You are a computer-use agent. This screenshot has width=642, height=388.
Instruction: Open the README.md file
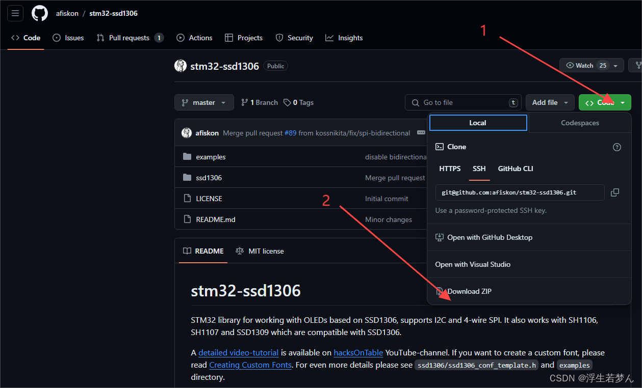pyautogui.click(x=216, y=219)
